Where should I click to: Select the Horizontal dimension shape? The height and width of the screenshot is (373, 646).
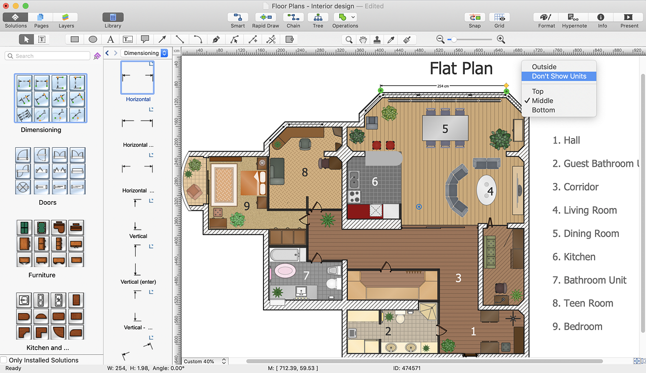pos(138,77)
